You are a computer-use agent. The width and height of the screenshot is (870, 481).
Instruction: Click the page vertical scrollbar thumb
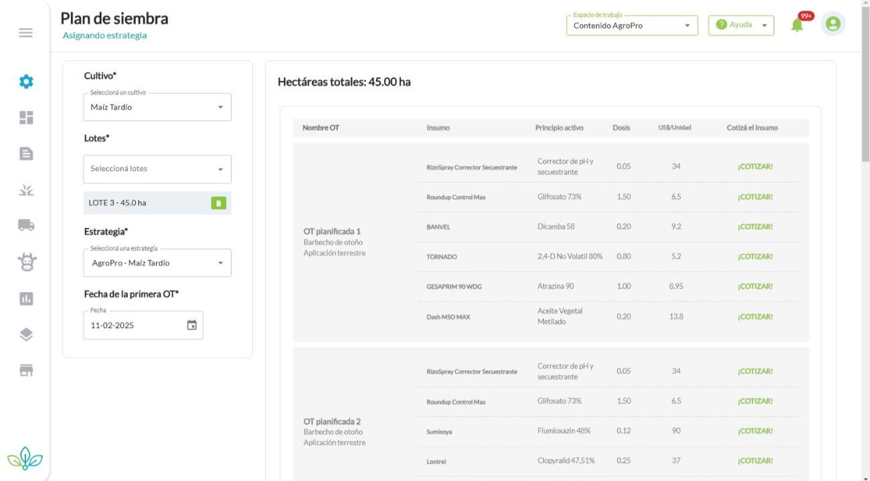(x=865, y=83)
